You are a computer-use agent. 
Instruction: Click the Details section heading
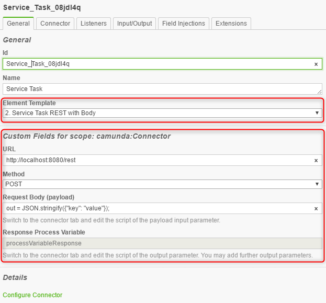[x=15, y=277]
